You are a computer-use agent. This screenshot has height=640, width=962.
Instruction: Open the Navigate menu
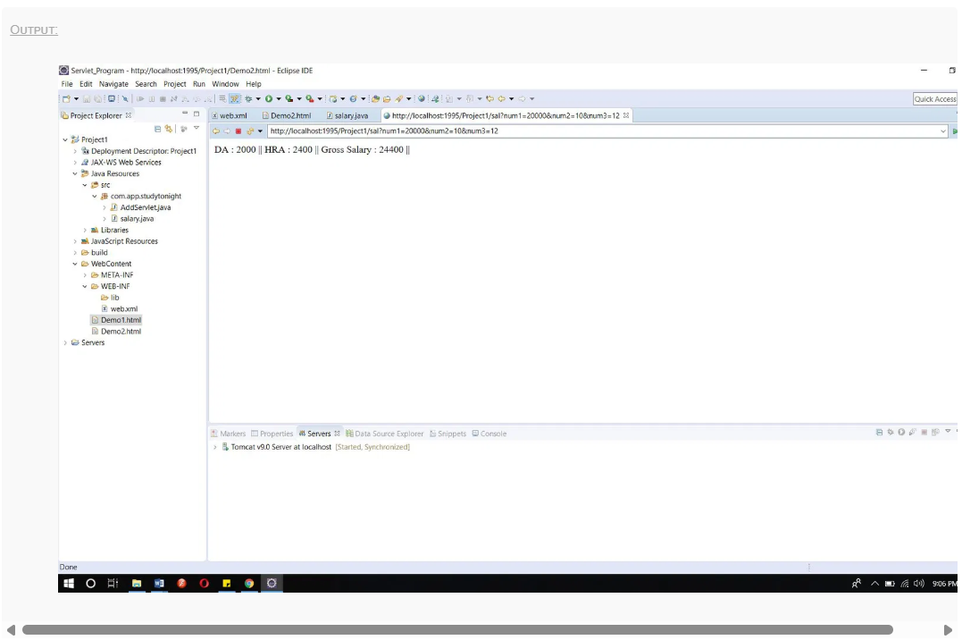point(113,84)
